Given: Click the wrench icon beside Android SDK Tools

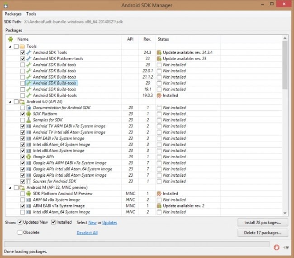Looking at the screenshot, I should pos(28,52).
